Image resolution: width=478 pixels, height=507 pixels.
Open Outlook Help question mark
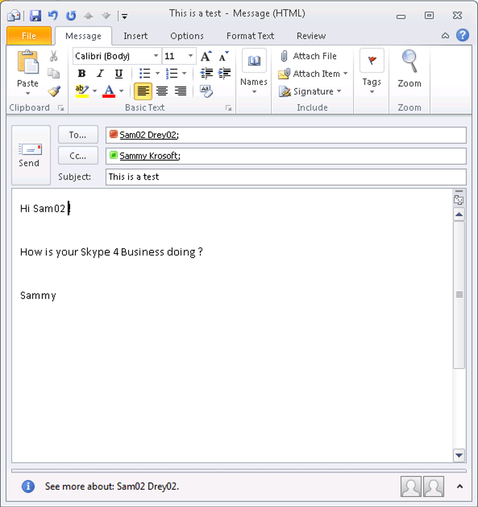[462, 35]
